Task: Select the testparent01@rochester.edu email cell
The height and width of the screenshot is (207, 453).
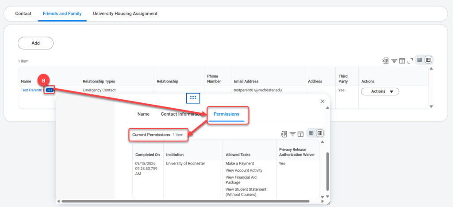Action: click(258, 90)
